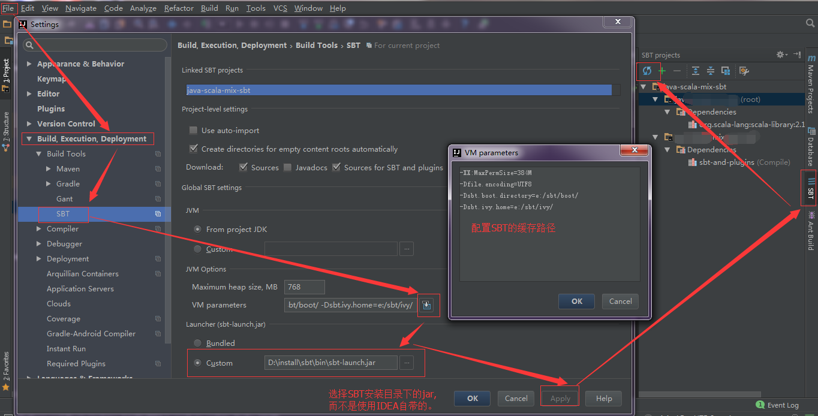Viewport: 818px width, 416px height.
Task: Expand Version Control settings node
Action: 29,124
